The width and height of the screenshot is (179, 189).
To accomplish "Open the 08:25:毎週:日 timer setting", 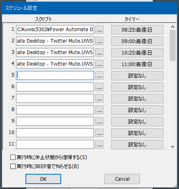I will coord(137,30).
